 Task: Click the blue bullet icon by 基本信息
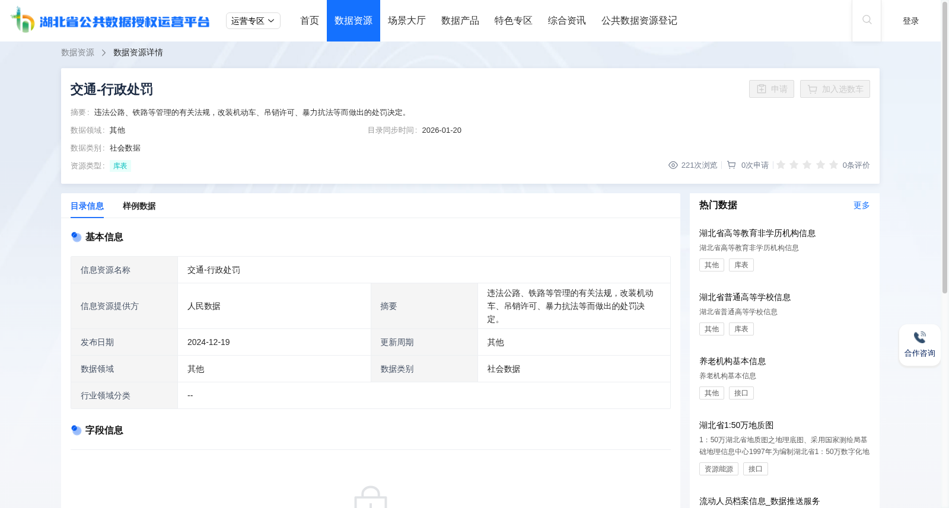pyautogui.click(x=77, y=237)
